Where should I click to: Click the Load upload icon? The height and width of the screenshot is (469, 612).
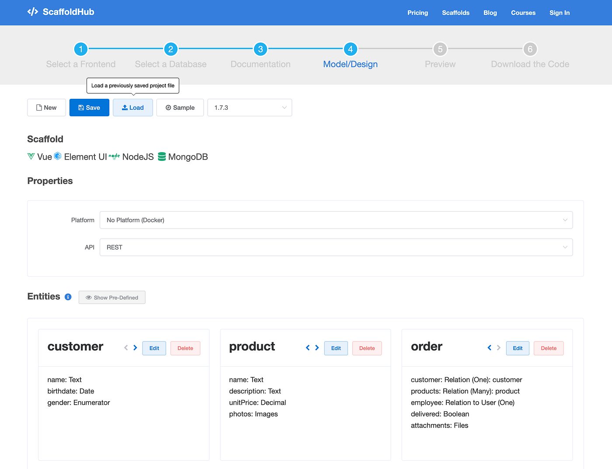(x=125, y=108)
